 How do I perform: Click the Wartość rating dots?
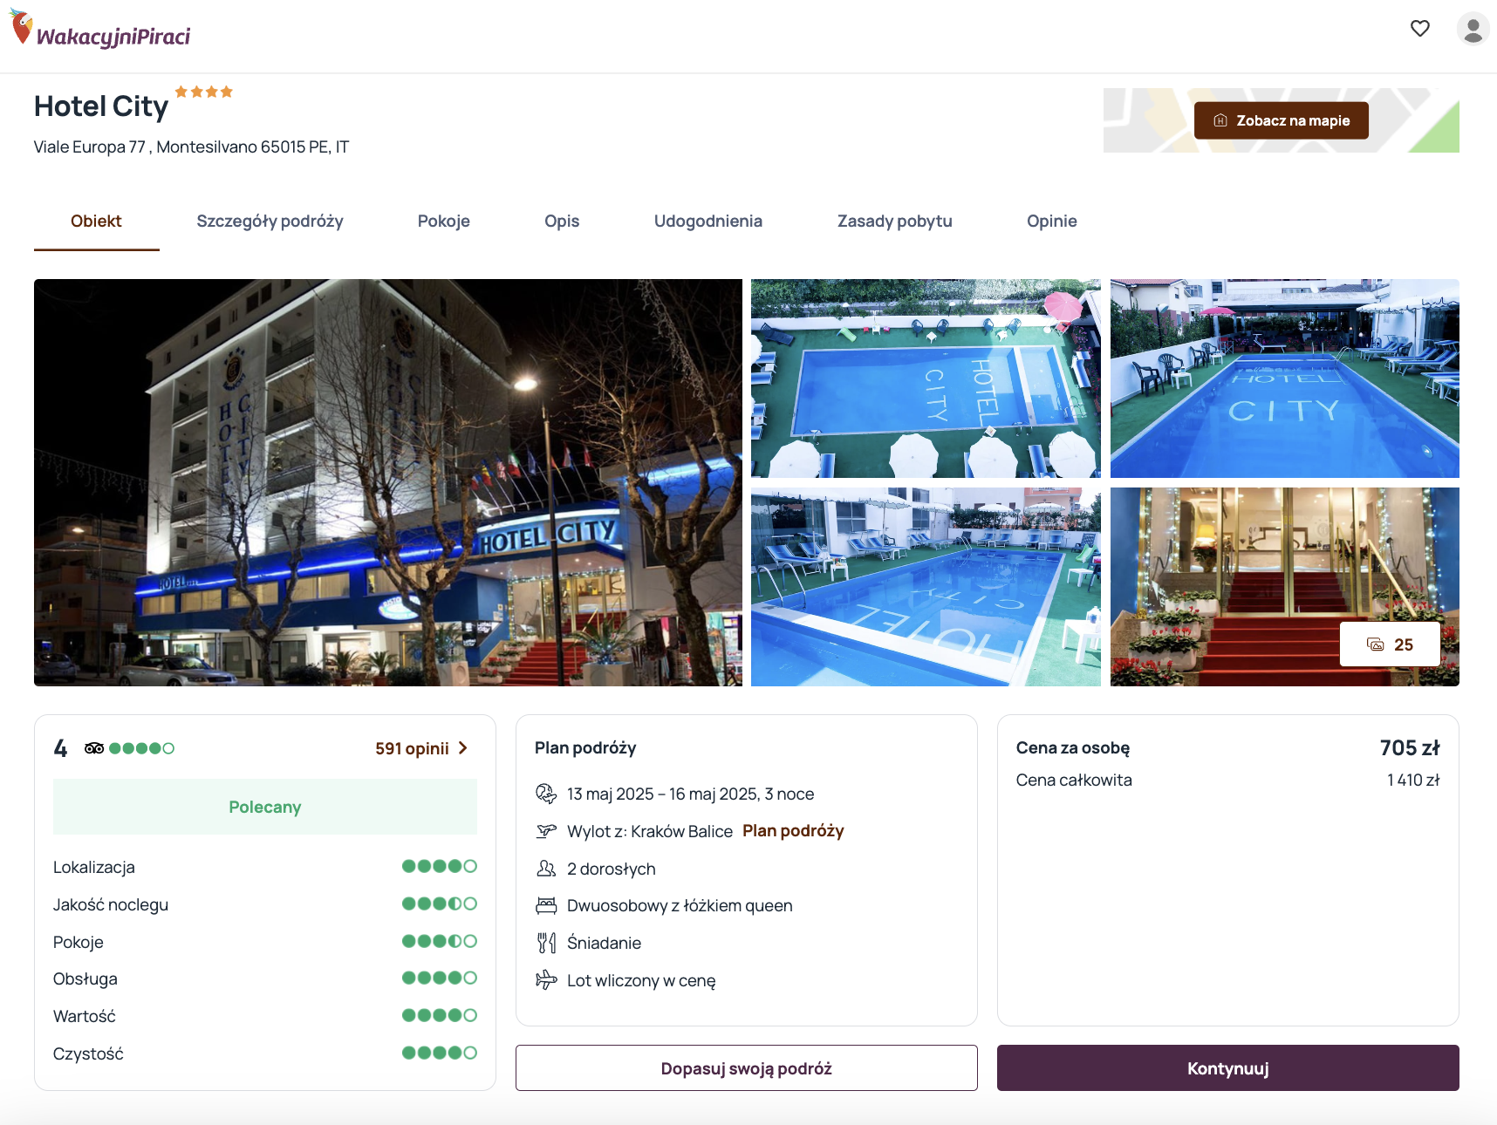click(439, 1015)
